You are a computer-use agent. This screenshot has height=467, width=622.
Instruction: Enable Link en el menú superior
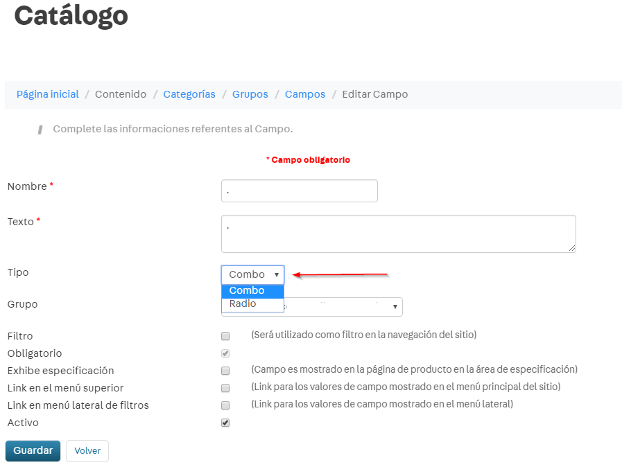click(x=225, y=388)
